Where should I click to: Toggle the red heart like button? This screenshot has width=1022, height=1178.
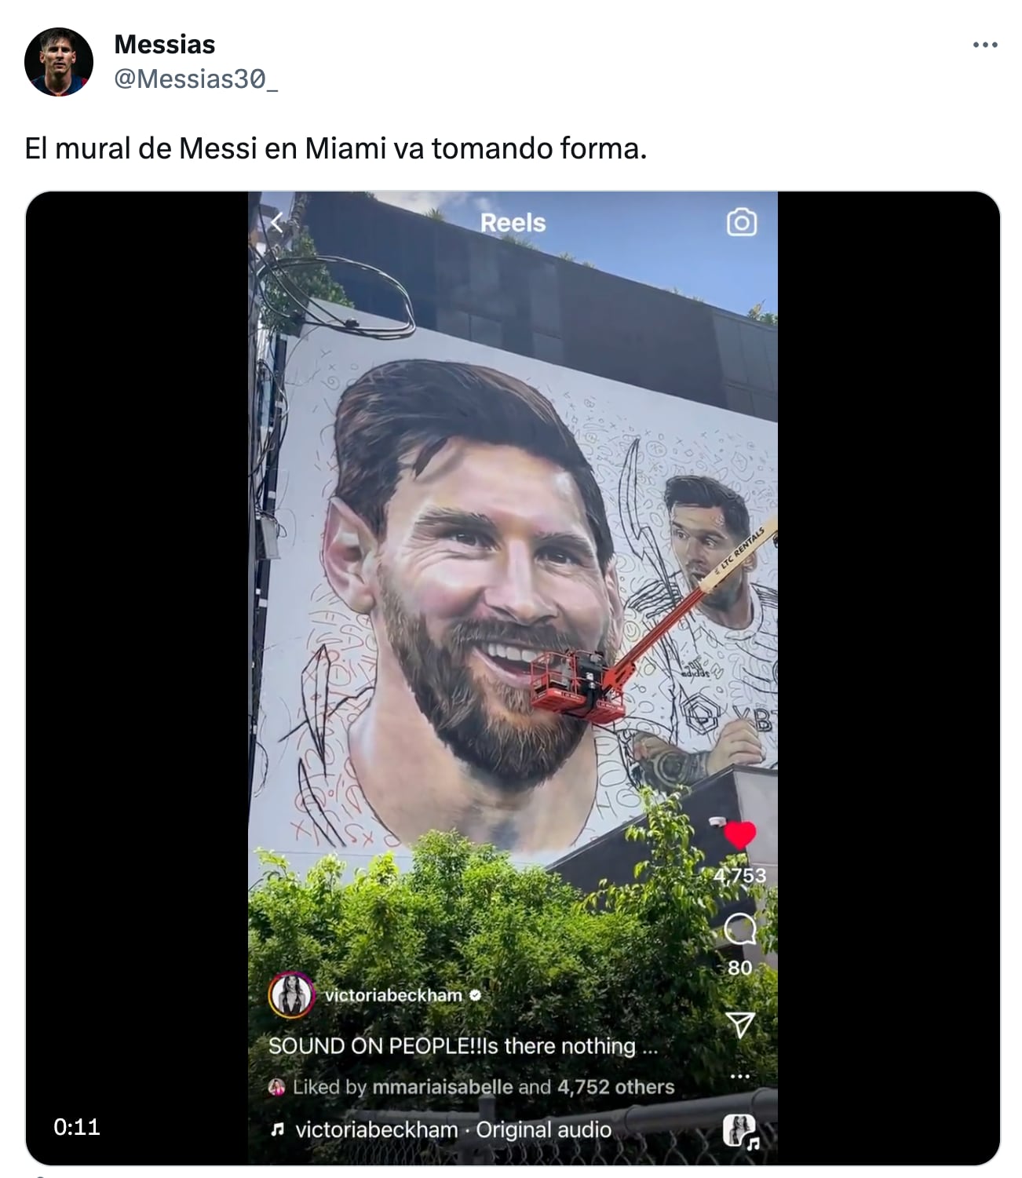click(739, 835)
